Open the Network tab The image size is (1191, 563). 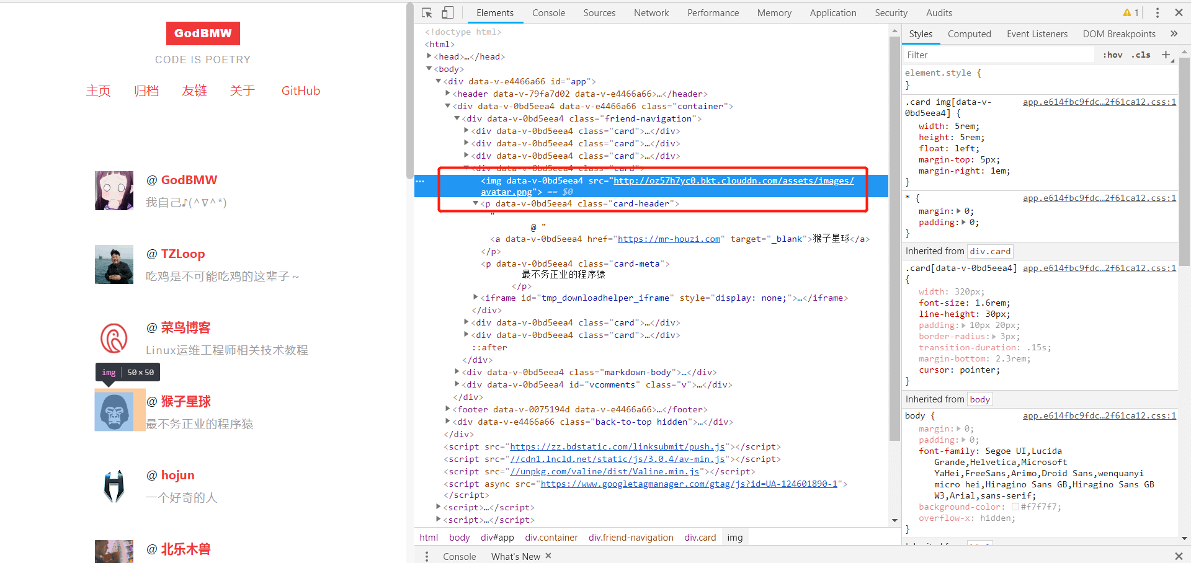651,12
